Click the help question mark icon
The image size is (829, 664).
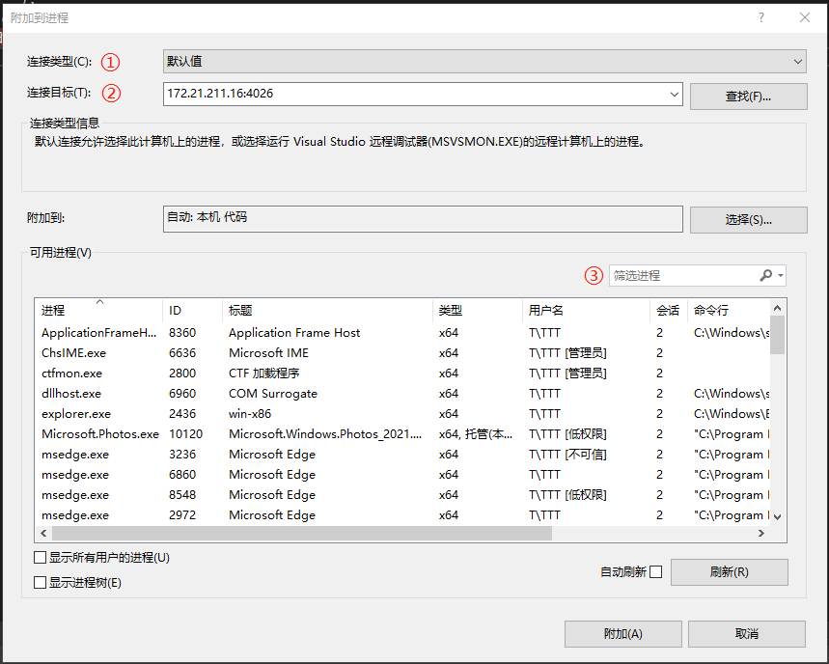click(760, 18)
